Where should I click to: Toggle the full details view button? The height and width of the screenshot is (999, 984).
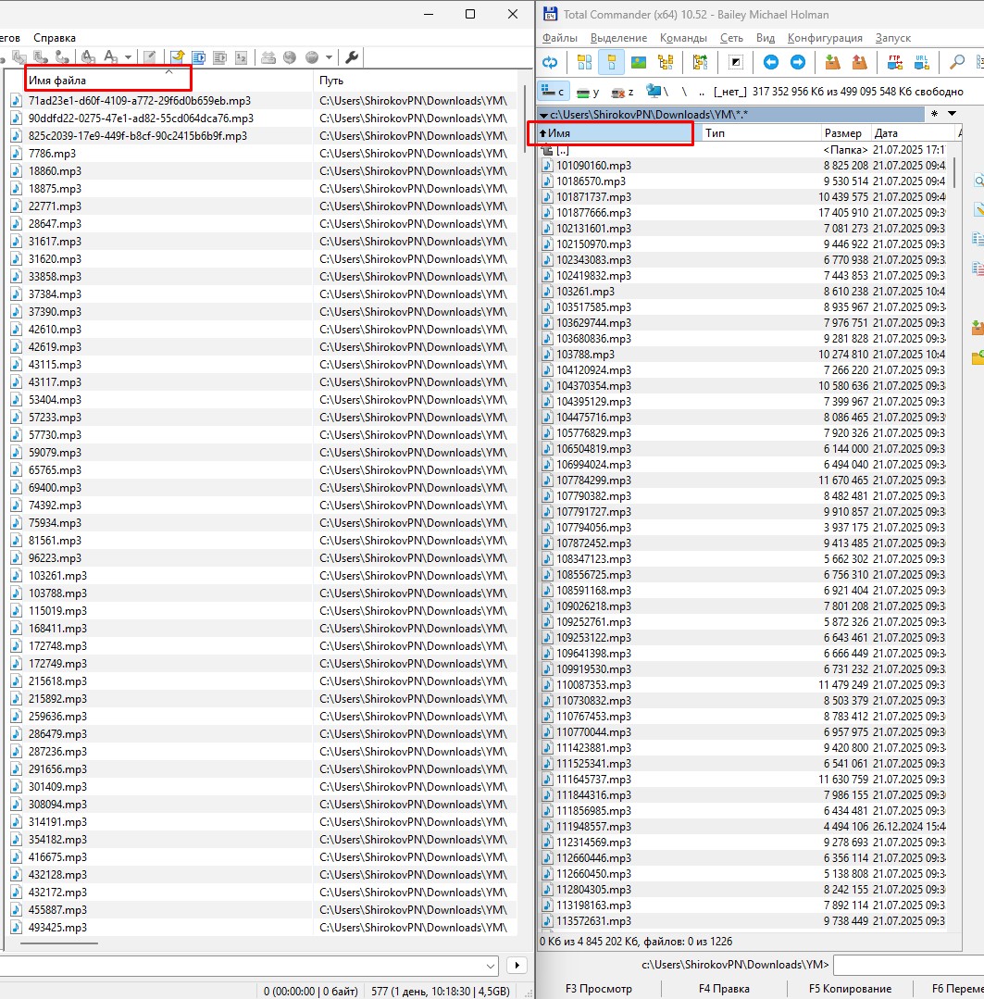click(x=611, y=63)
